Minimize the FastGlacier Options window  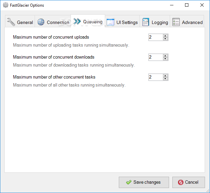(x=172, y=5)
